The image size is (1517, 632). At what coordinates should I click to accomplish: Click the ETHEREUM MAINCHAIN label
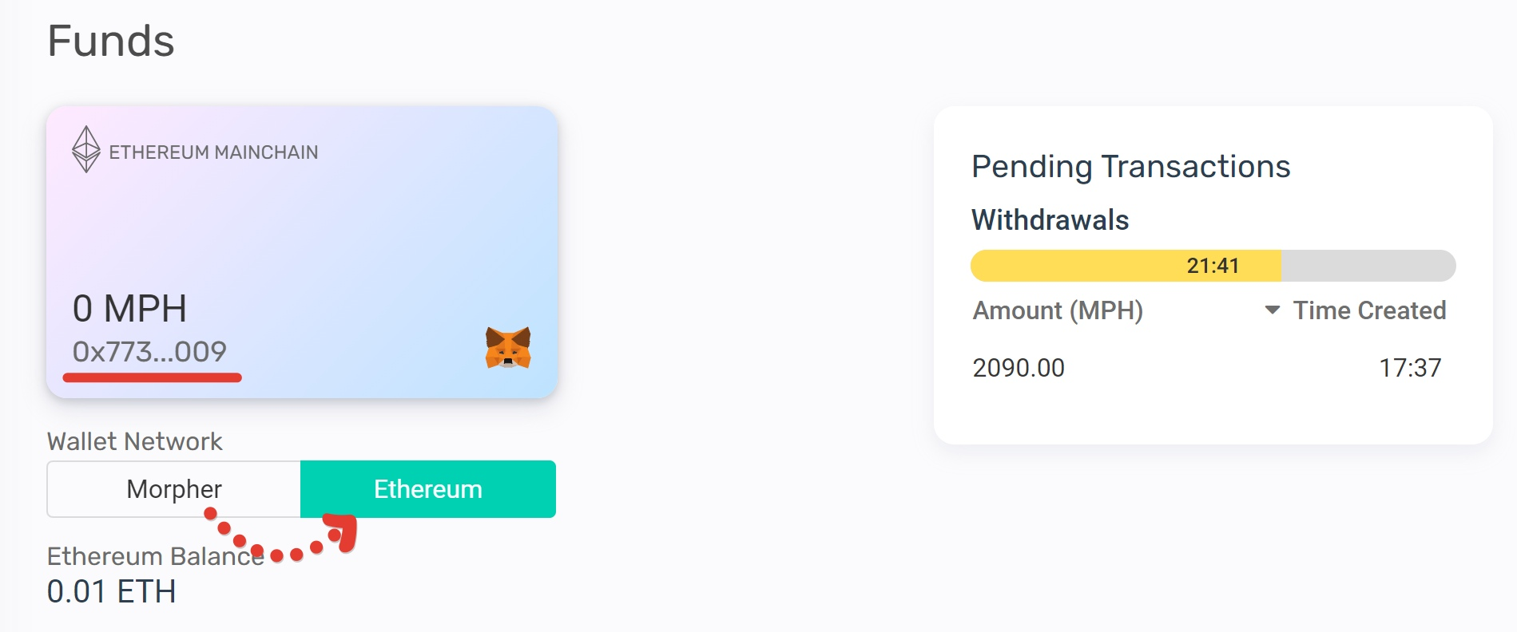tap(213, 152)
